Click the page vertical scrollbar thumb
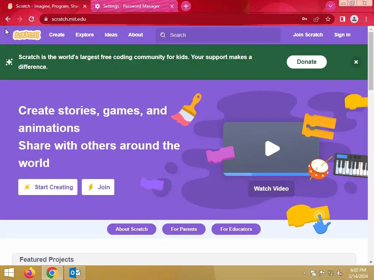374x280 pixels. (371, 61)
